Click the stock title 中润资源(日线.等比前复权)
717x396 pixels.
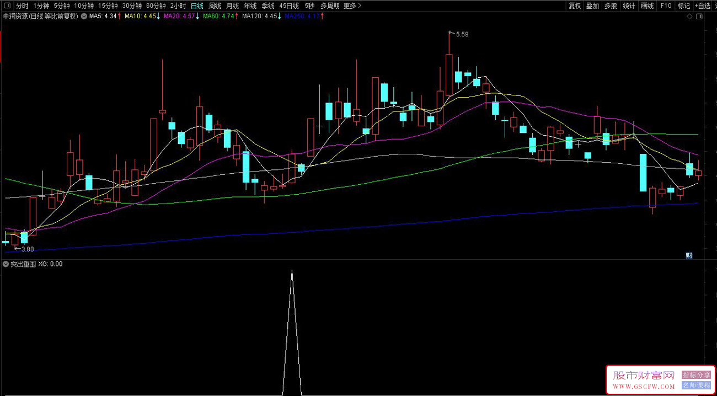point(41,17)
